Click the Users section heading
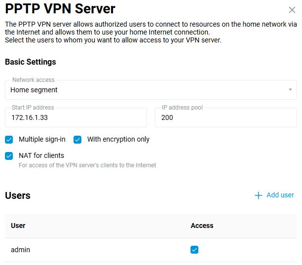 point(18,195)
